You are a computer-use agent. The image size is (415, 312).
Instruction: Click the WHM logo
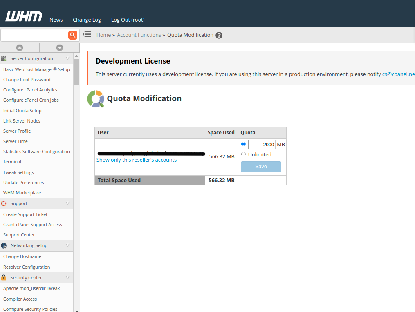[24, 16]
